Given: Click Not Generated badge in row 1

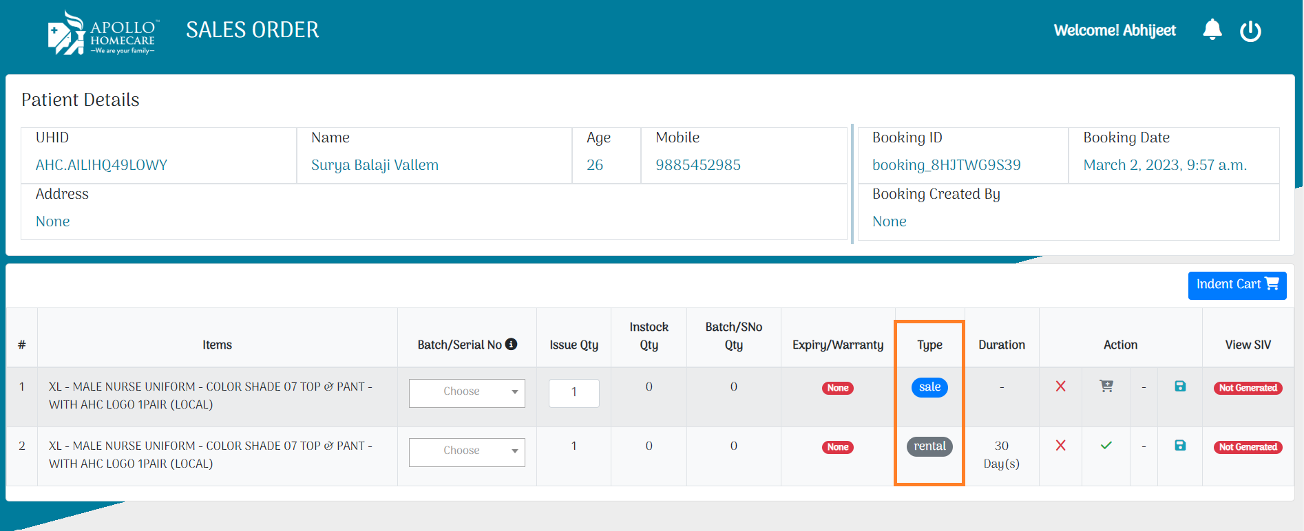Looking at the screenshot, I should [1248, 388].
